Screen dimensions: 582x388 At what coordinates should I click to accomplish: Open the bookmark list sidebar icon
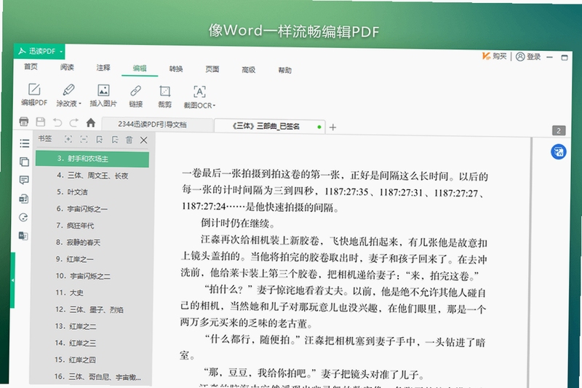25,143
